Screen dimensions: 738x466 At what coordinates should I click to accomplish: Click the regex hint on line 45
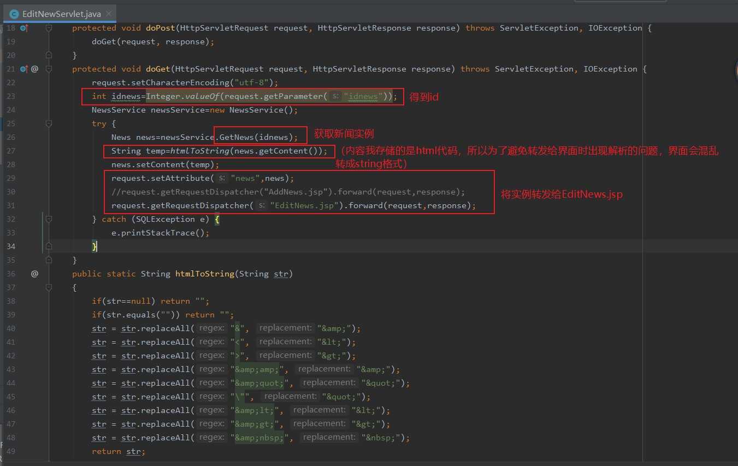[211, 397]
